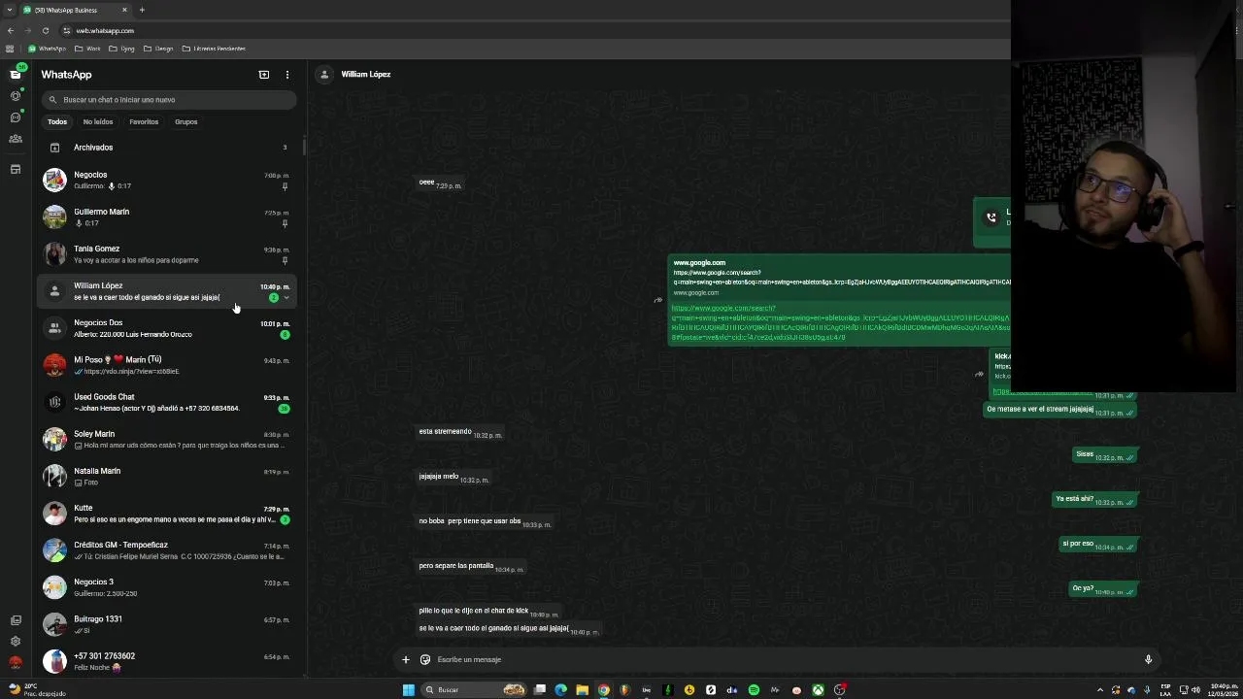Viewport: 1243px width, 699px height.
Task: Open the Status (Estados) sidebar icon
Action: point(16,95)
